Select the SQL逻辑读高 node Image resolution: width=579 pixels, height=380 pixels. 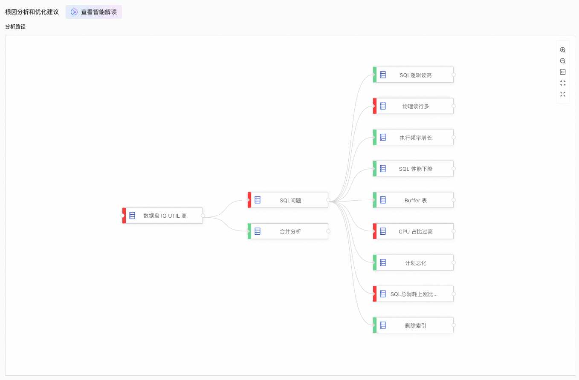point(415,75)
